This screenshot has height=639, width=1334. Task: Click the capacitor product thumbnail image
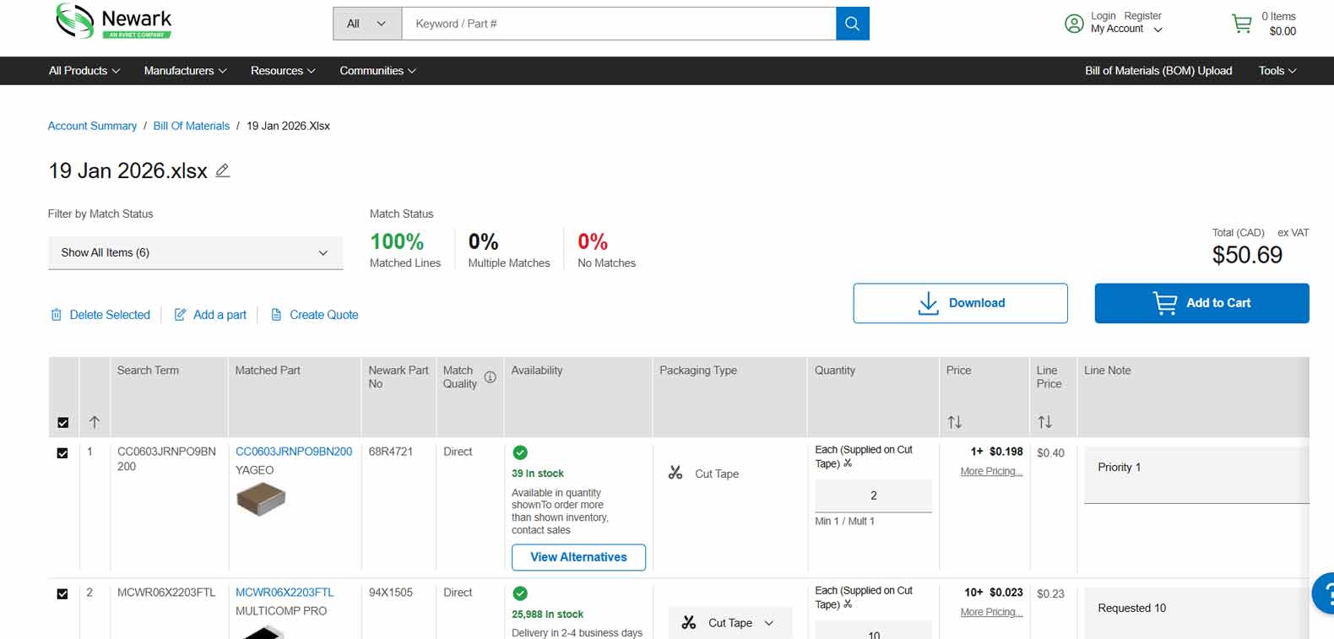(261, 500)
